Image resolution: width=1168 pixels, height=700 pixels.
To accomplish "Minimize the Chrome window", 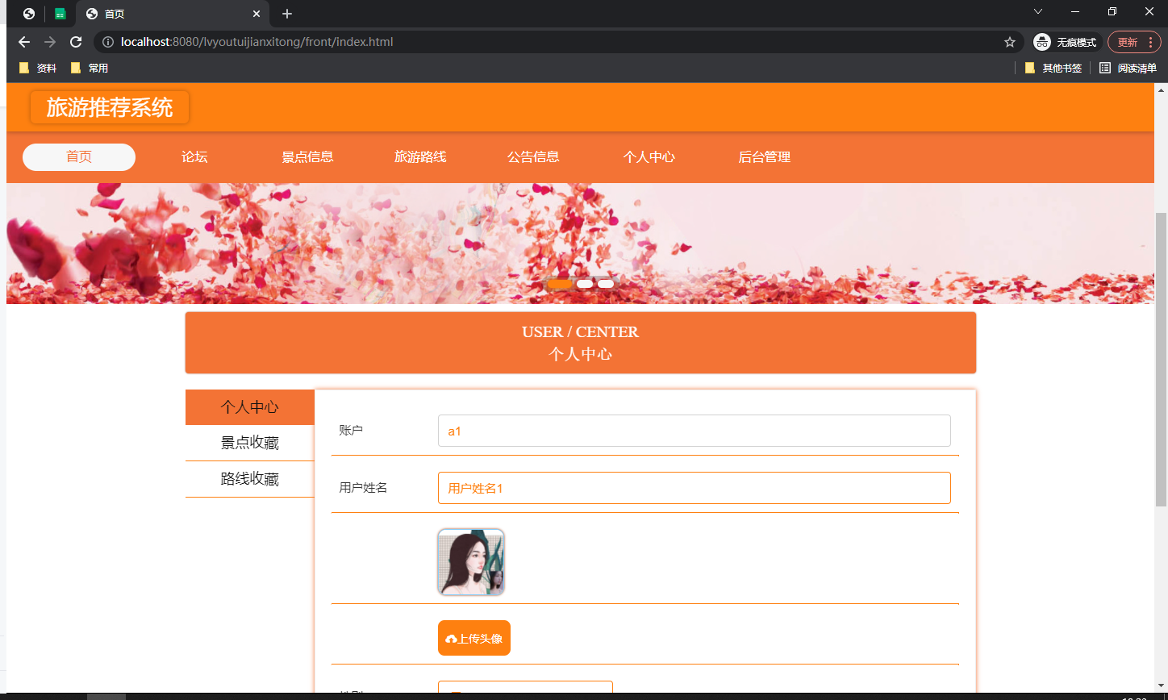I will point(1075,11).
